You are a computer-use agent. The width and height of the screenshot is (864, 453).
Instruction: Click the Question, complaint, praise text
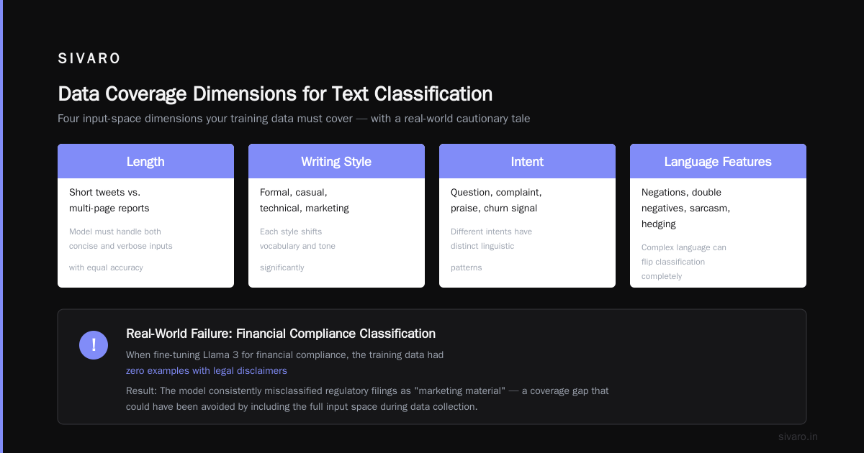tap(496, 201)
